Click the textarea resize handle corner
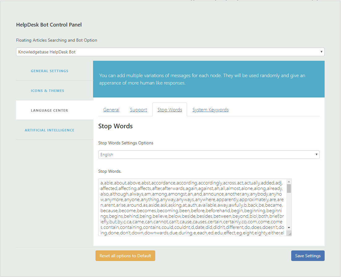Image resolution: width=341 pixels, height=277 pixels. [289, 234]
